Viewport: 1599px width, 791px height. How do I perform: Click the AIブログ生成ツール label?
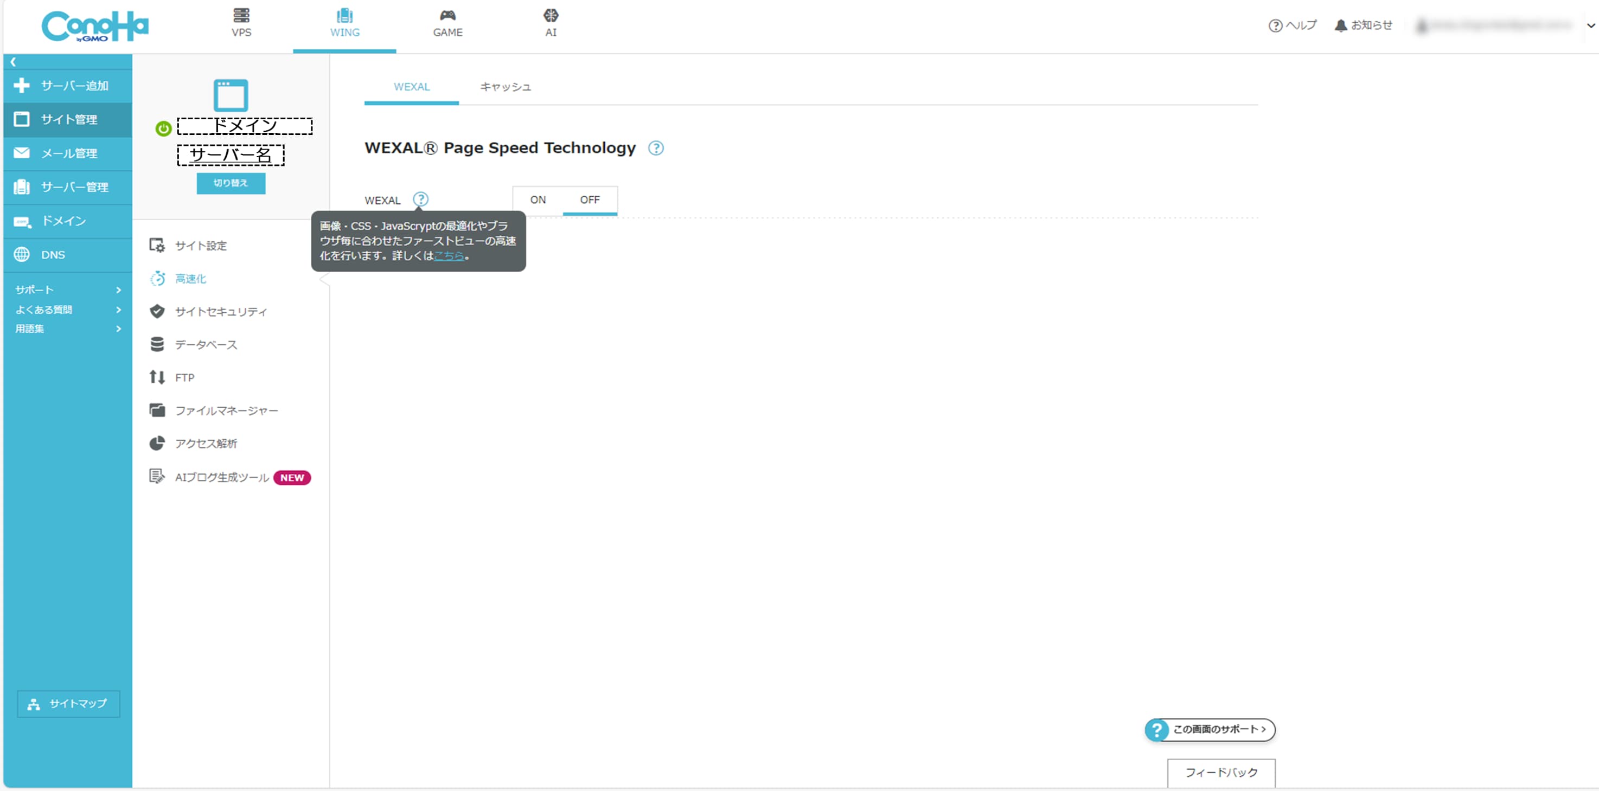coord(222,477)
